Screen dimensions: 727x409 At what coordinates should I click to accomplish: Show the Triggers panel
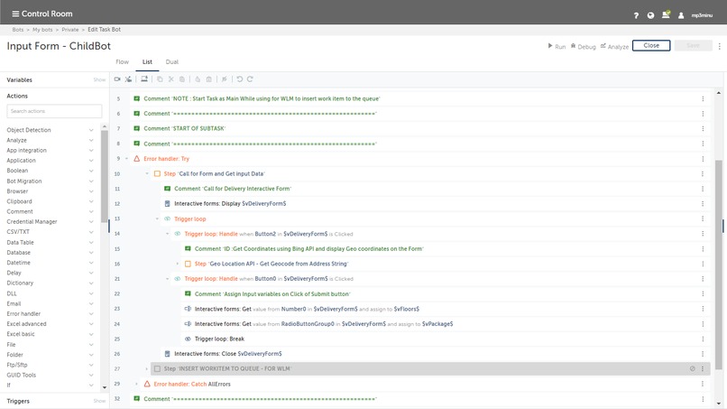[100, 401]
